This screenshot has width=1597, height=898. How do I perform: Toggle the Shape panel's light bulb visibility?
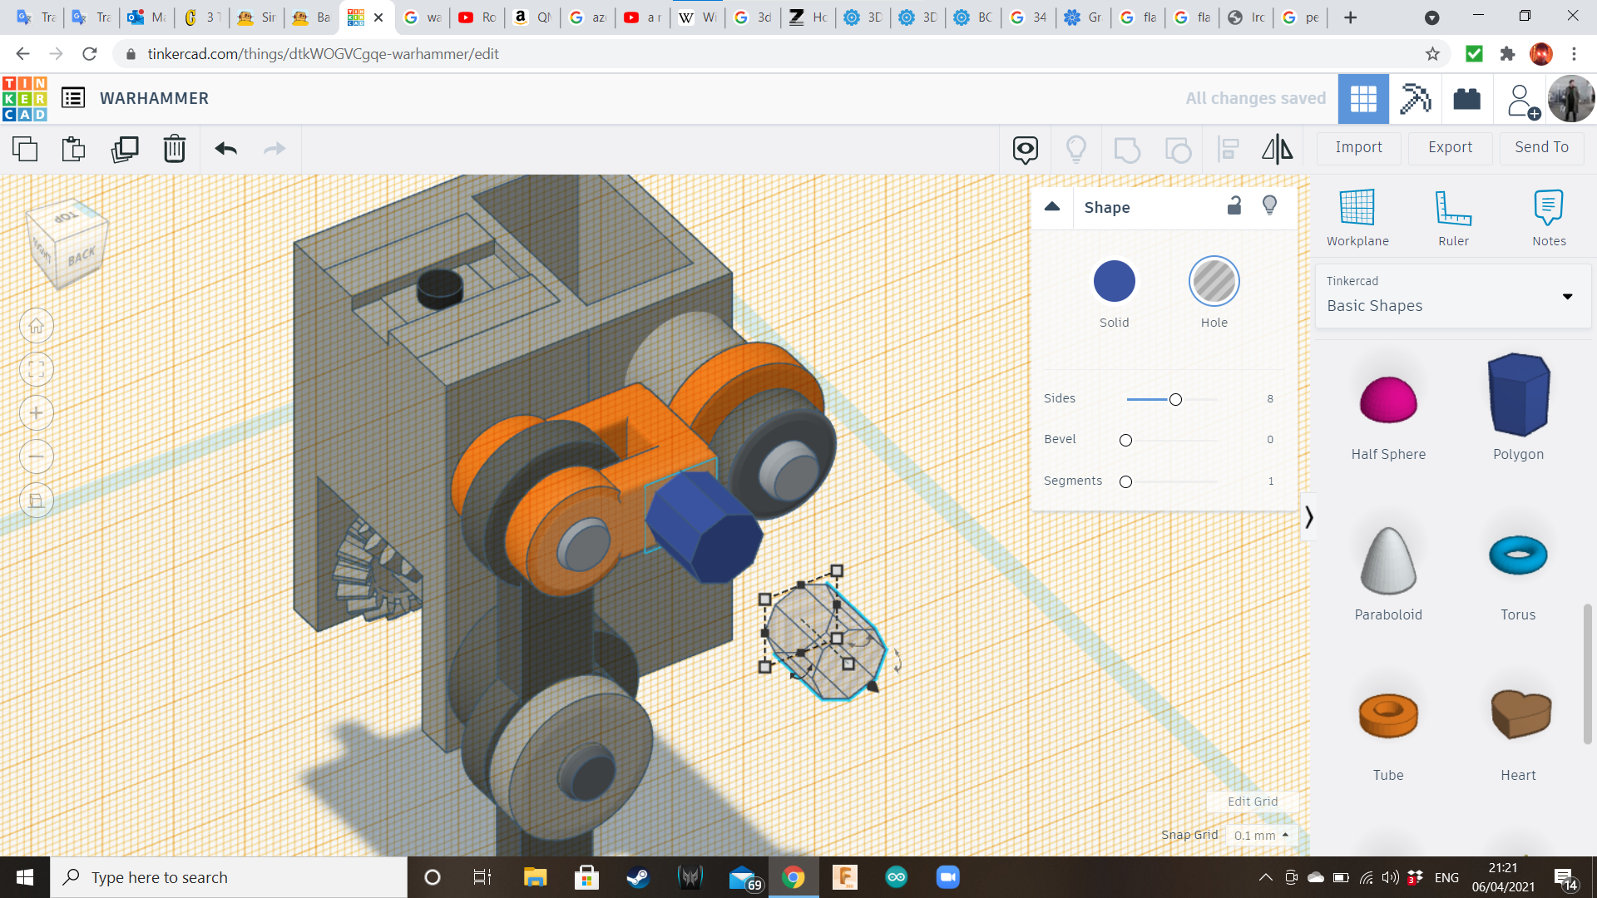click(1269, 206)
